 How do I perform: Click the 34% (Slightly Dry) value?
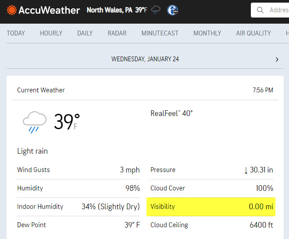(x=111, y=207)
